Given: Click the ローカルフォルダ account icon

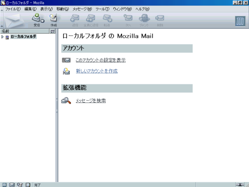Looking at the screenshot, I should [x=7, y=37].
